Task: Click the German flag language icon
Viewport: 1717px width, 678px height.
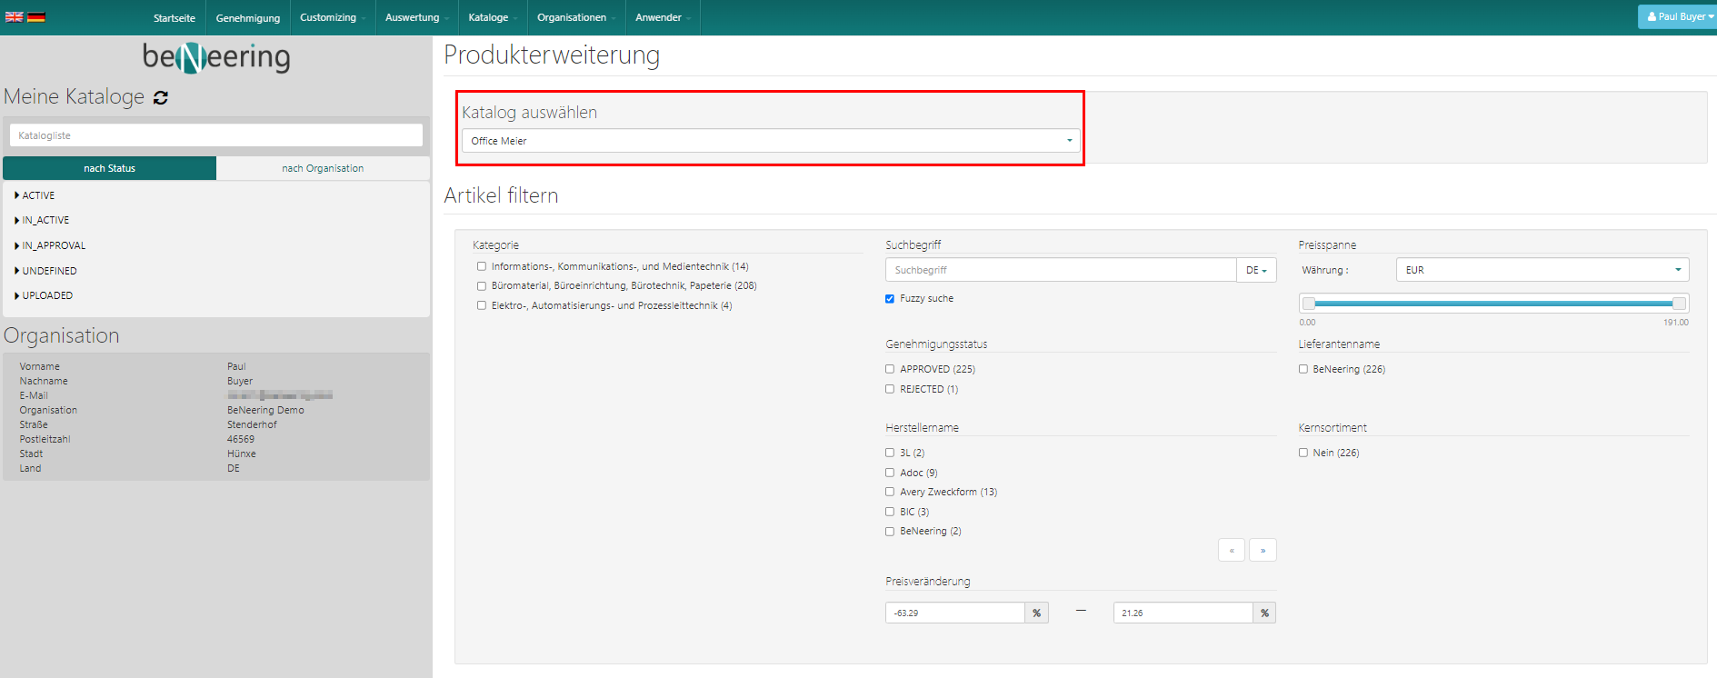Action: pyautogui.click(x=36, y=17)
